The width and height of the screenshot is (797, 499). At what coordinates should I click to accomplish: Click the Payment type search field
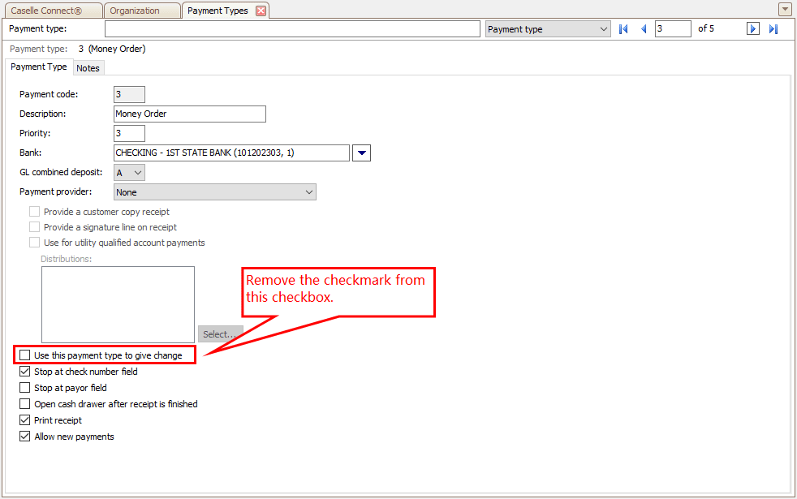point(292,29)
